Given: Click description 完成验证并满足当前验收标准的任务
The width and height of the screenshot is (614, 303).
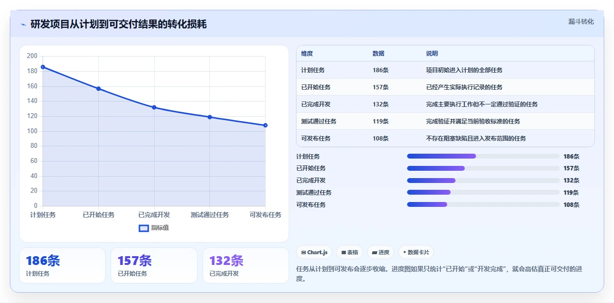Looking at the screenshot, I should [x=473, y=121].
